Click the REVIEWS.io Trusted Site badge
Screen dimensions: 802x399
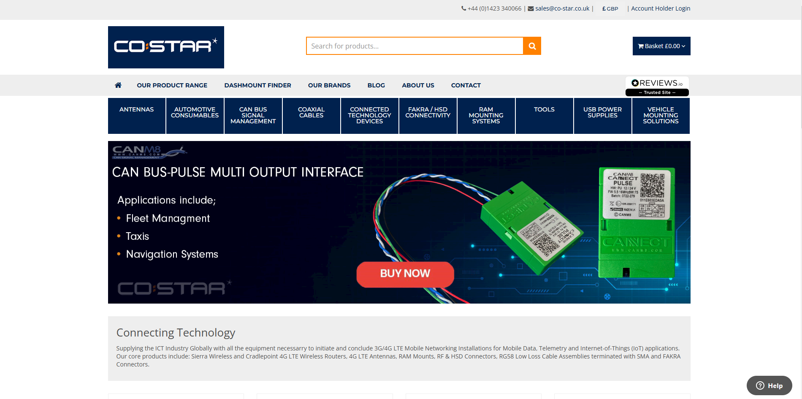657,86
